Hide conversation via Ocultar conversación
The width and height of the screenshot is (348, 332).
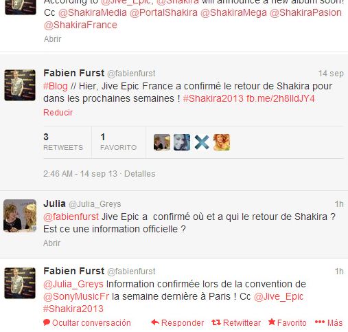pyautogui.click(x=87, y=322)
